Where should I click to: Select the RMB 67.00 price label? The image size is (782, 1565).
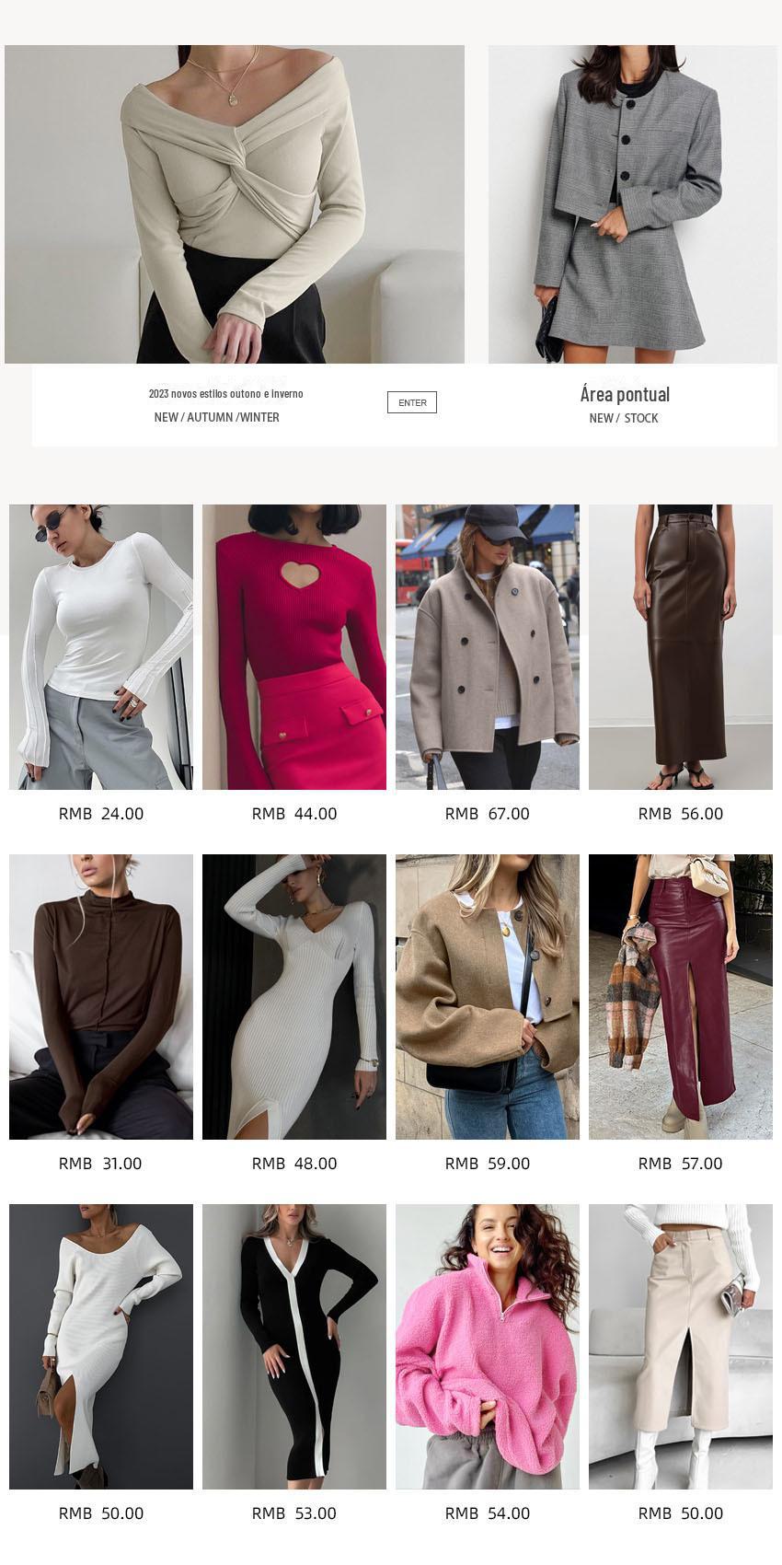[x=488, y=814]
